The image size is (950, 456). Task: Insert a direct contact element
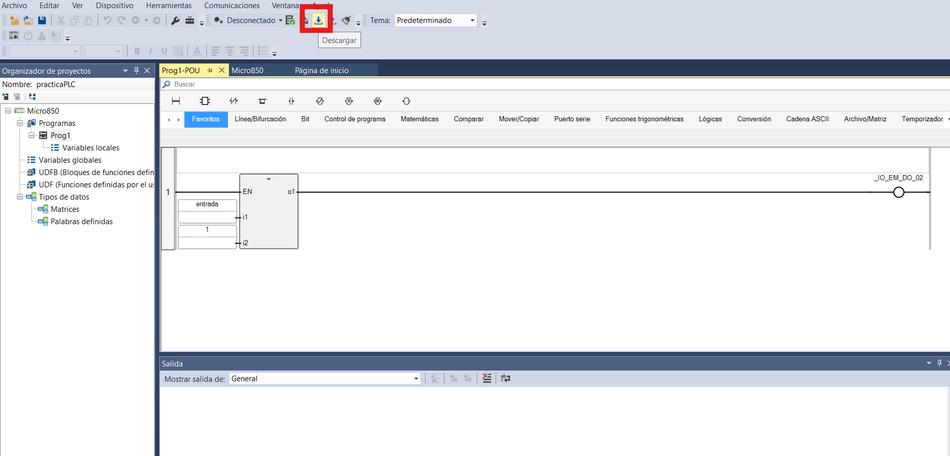point(291,101)
